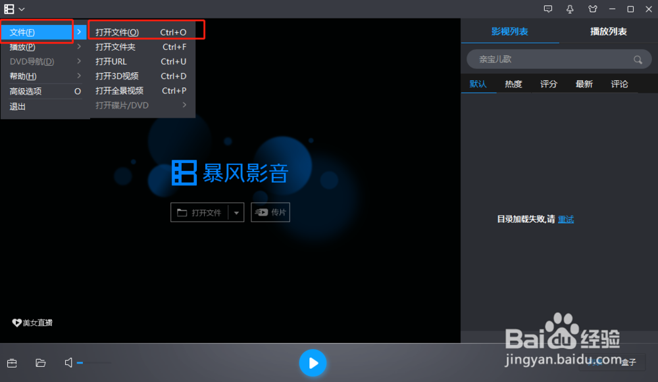Image resolution: width=658 pixels, height=382 pixels.
Task: Switch to the 影视列表 tab
Action: (x=509, y=32)
